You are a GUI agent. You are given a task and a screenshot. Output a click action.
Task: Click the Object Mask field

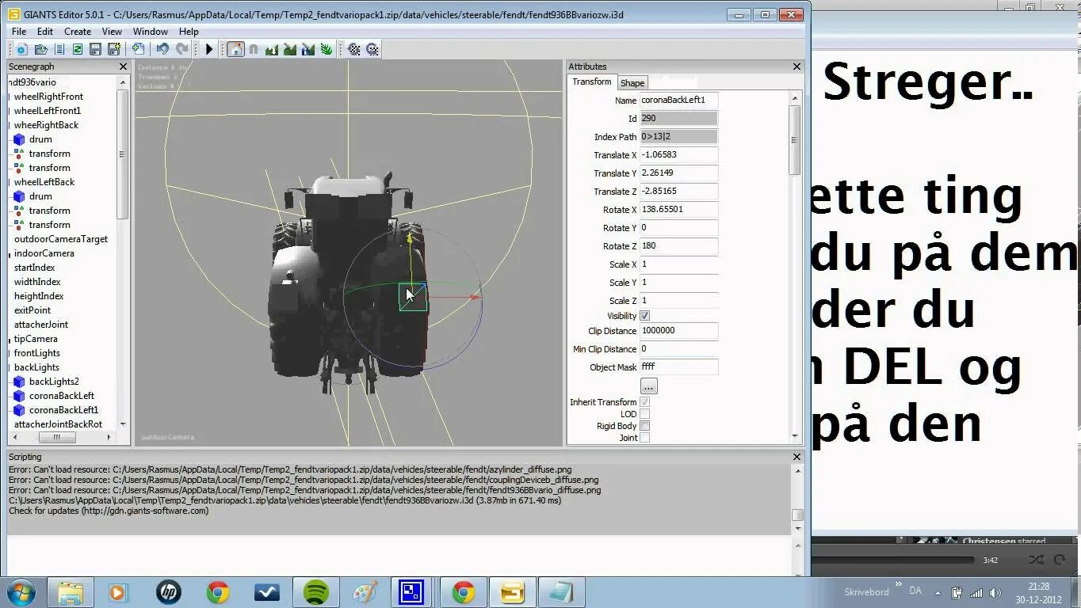[678, 367]
